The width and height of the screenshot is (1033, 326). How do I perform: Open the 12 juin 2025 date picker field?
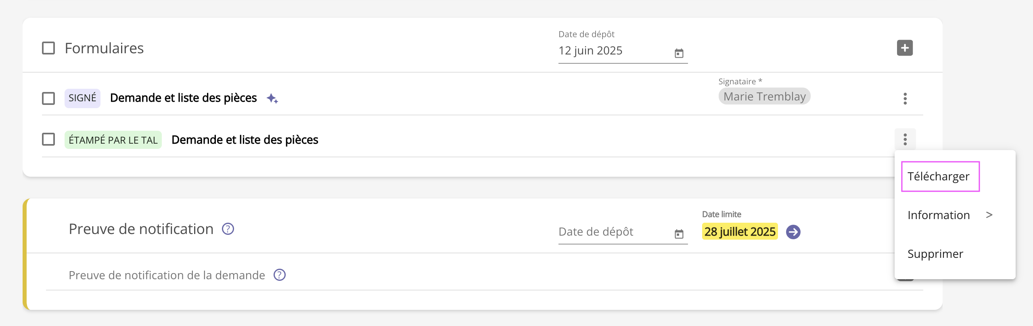point(613,51)
